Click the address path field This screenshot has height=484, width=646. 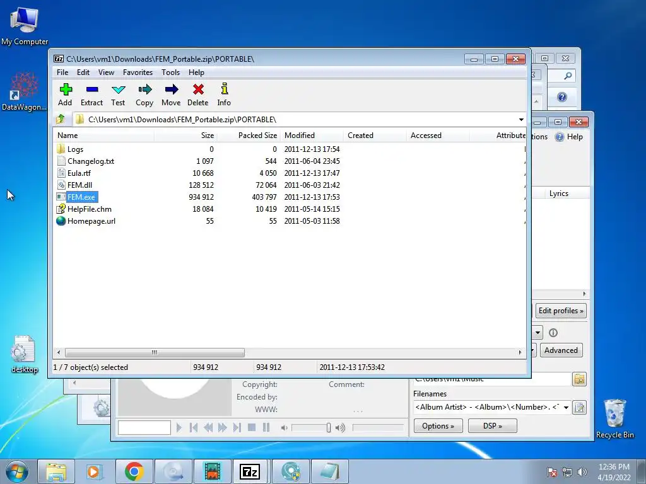[x=295, y=119]
